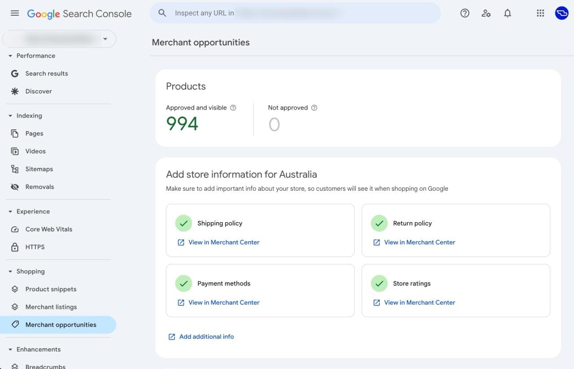The height and width of the screenshot is (369, 574).
Task: Click the 994 approved products count
Action: 182,123
